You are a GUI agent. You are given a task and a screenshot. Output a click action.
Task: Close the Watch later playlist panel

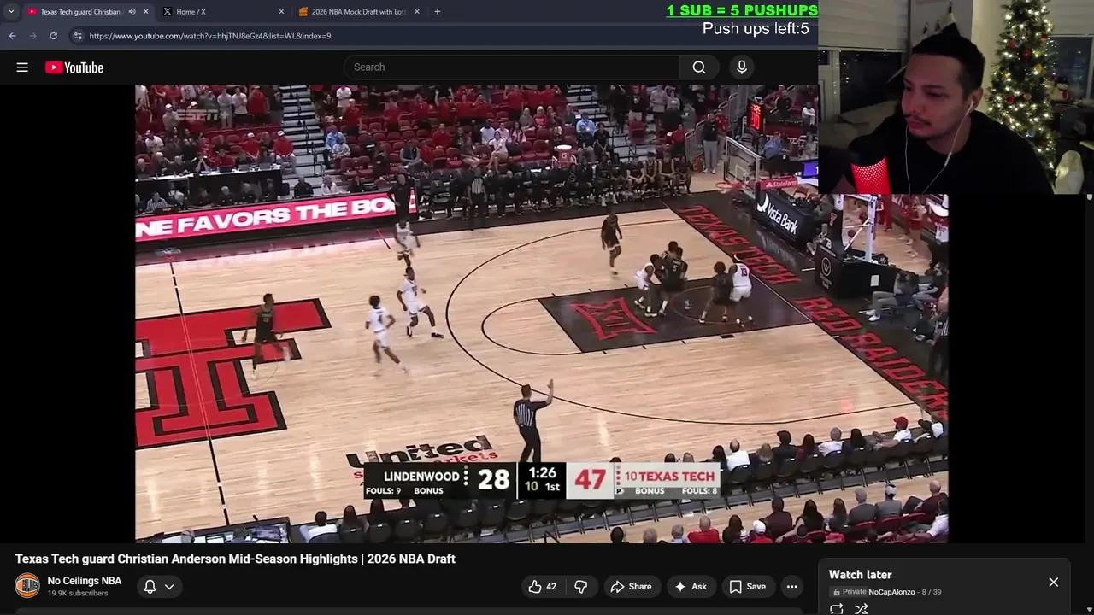(x=1053, y=582)
